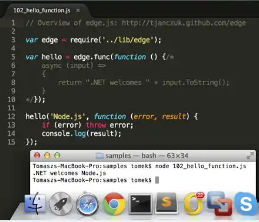Image resolution: width=259 pixels, height=222 pixels.
Task: Click 'var hello' declaration on line 5
Action: click(x=44, y=57)
